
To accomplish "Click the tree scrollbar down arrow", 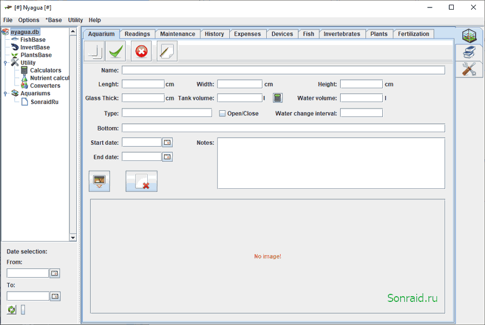I will (x=73, y=237).
